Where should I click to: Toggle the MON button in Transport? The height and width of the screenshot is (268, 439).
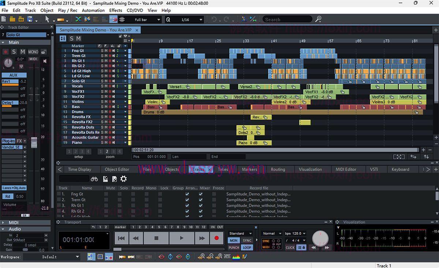tap(233, 241)
